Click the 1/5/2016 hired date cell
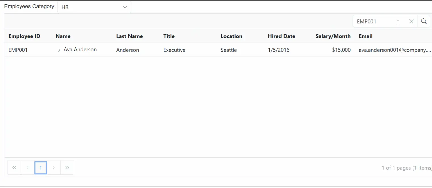Viewport: 432px width, 188px height. coord(279,50)
